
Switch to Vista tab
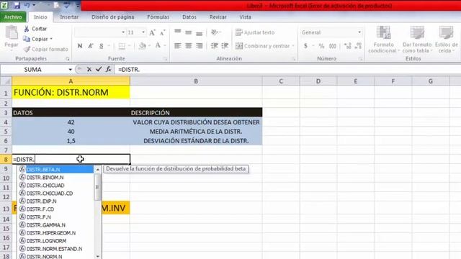pos(245,17)
